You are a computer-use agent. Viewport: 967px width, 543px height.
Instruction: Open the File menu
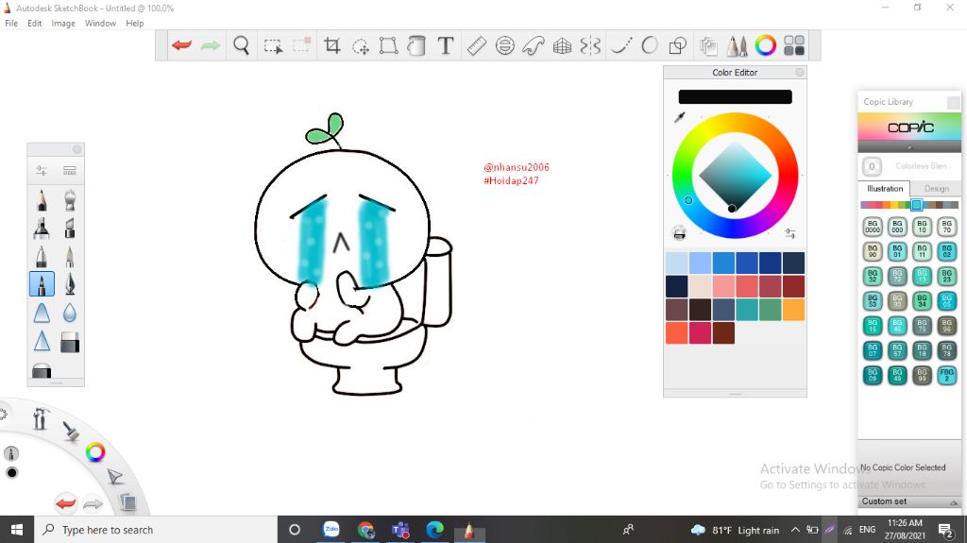11,24
